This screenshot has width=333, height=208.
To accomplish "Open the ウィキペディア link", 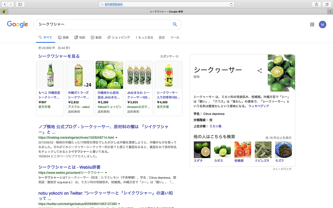I will [x=259, y=106].
